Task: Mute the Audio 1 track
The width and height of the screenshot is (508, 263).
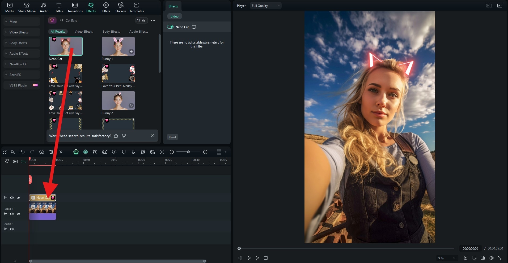Action: pos(12,229)
